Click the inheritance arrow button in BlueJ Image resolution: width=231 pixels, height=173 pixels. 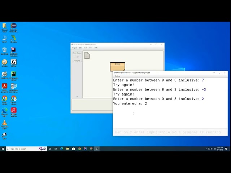tap(77, 57)
